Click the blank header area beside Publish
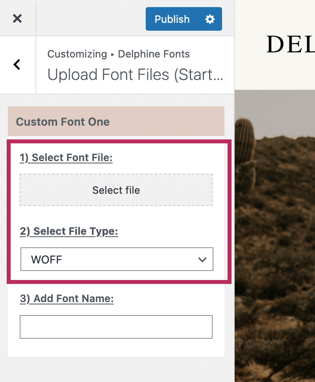Image resolution: width=315 pixels, height=382 pixels. 91,19
